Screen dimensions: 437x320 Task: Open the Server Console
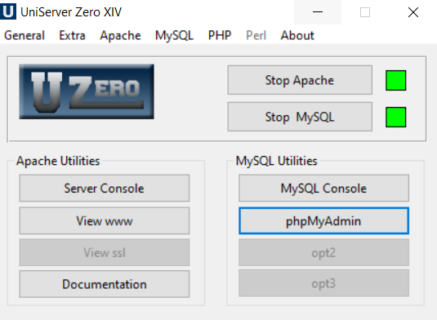coord(105,189)
